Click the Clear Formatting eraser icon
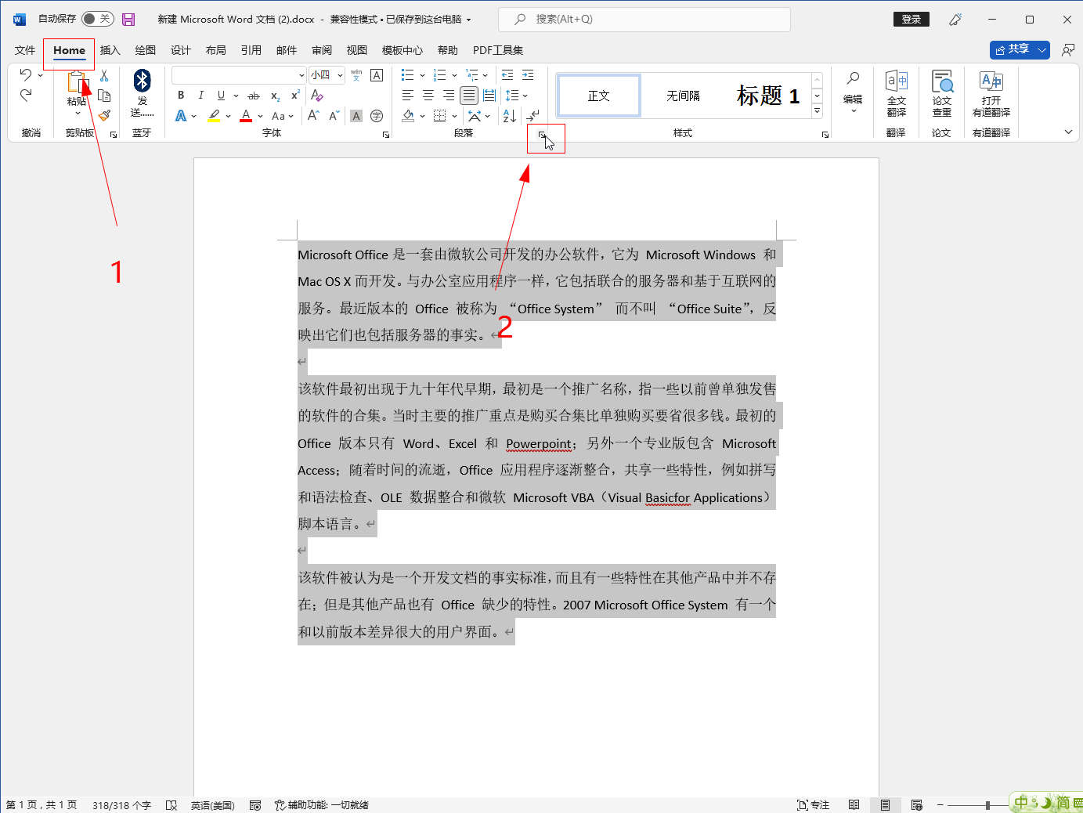1083x813 pixels. [317, 96]
